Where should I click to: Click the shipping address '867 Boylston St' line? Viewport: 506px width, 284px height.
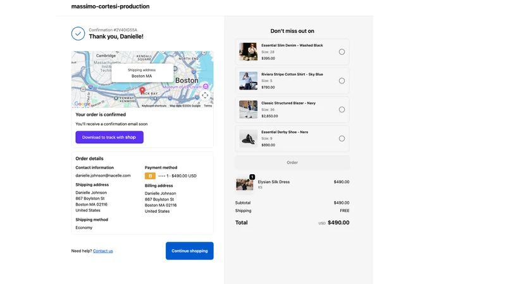(x=90, y=198)
